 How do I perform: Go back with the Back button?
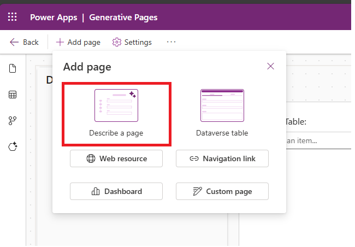24,42
